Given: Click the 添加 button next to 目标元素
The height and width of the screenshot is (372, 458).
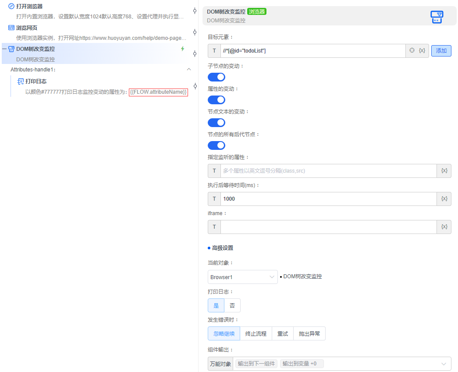Looking at the screenshot, I should tap(441, 50).
